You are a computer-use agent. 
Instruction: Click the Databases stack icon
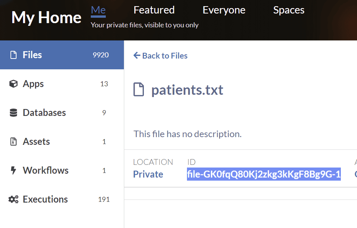(x=13, y=113)
